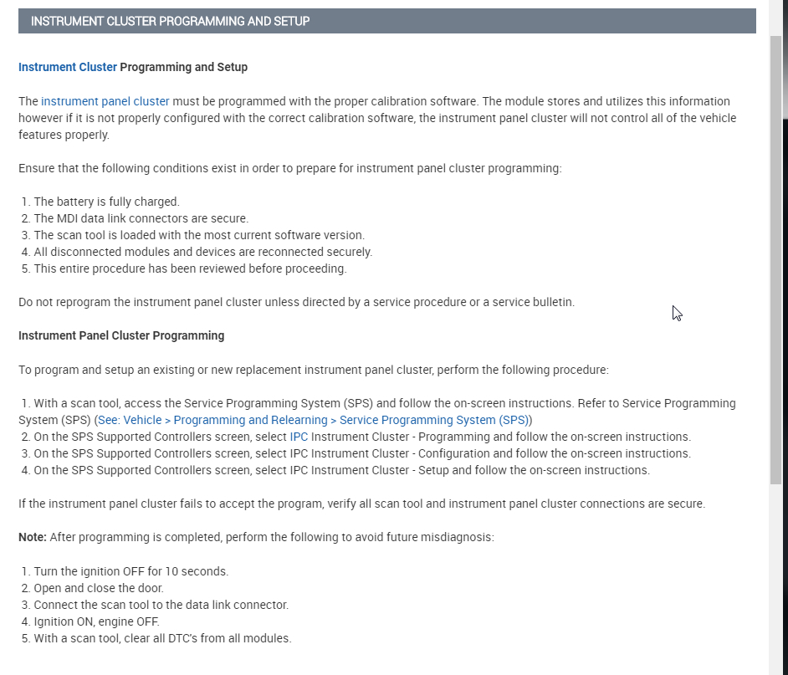Image resolution: width=788 pixels, height=675 pixels.
Task: Click the "clear all DTC's from all modules" step
Action: coord(162,638)
